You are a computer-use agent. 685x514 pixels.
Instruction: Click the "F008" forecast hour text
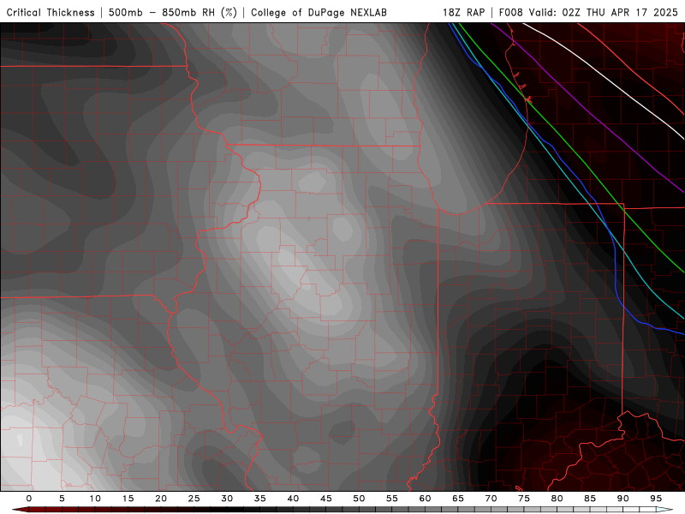510,13
